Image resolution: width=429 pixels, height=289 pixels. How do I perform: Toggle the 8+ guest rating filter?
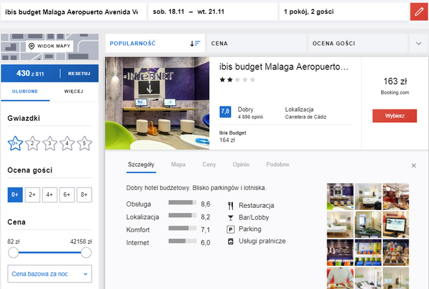pos(83,195)
